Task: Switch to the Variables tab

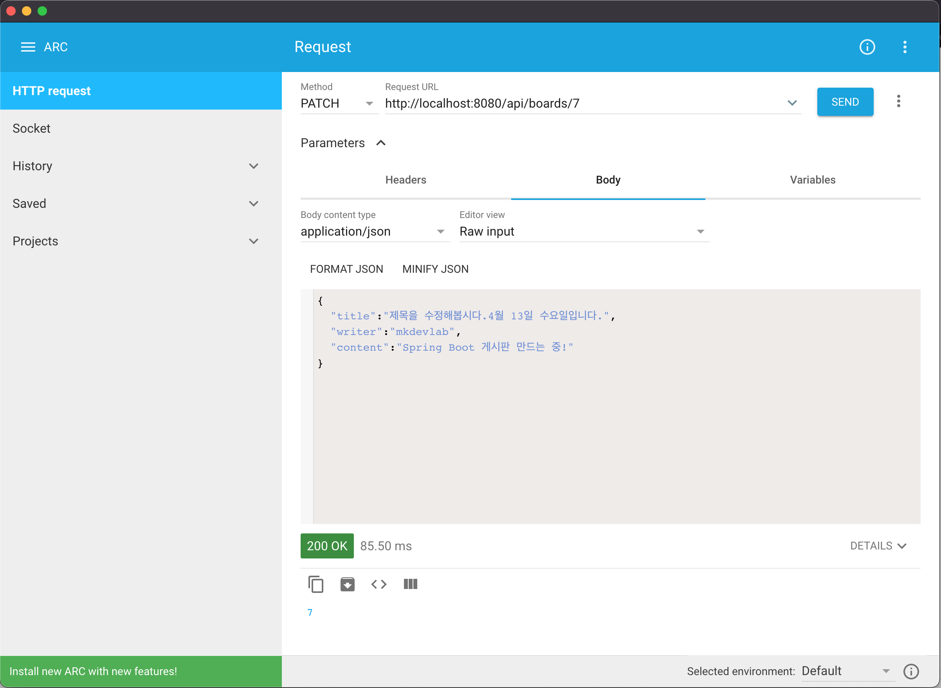Action: 812,180
